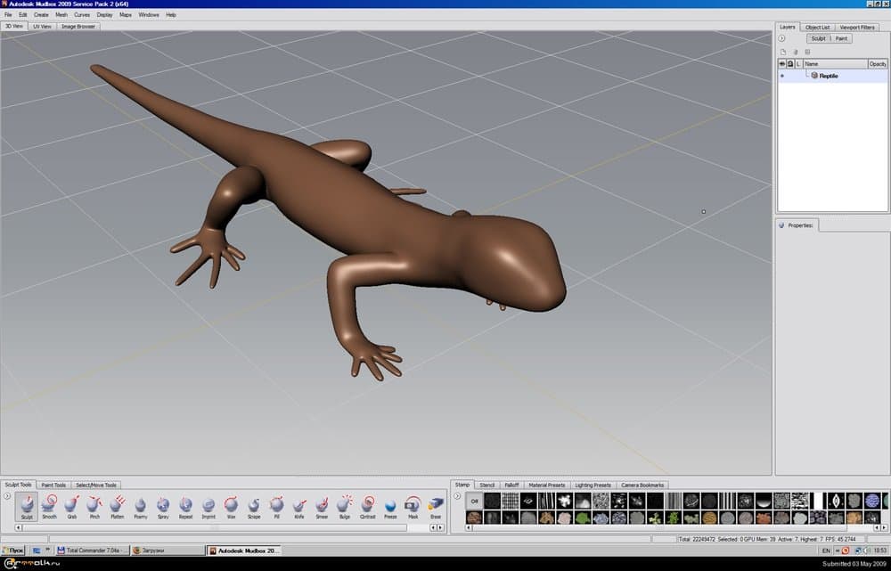
Task: Select the Knife sculpt tool
Action: tap(299, 507)
